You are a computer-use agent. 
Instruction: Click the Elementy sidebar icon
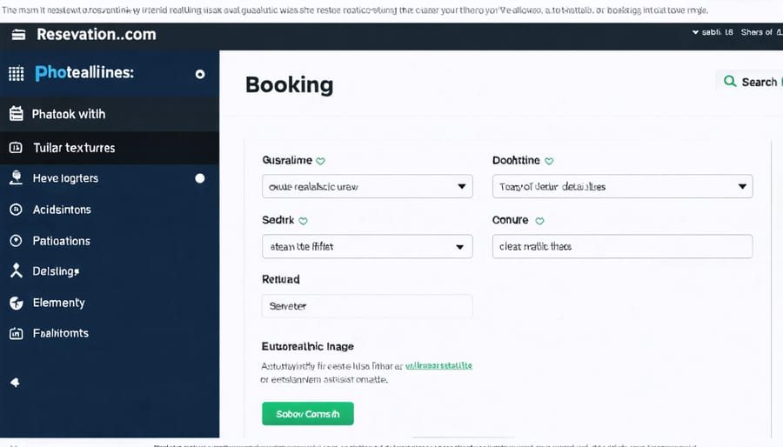pos(16,303)
